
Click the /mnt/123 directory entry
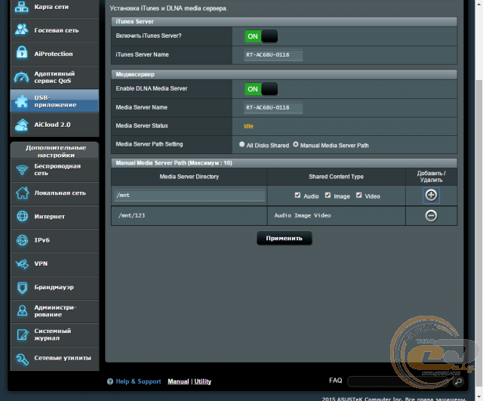[131, 215]
